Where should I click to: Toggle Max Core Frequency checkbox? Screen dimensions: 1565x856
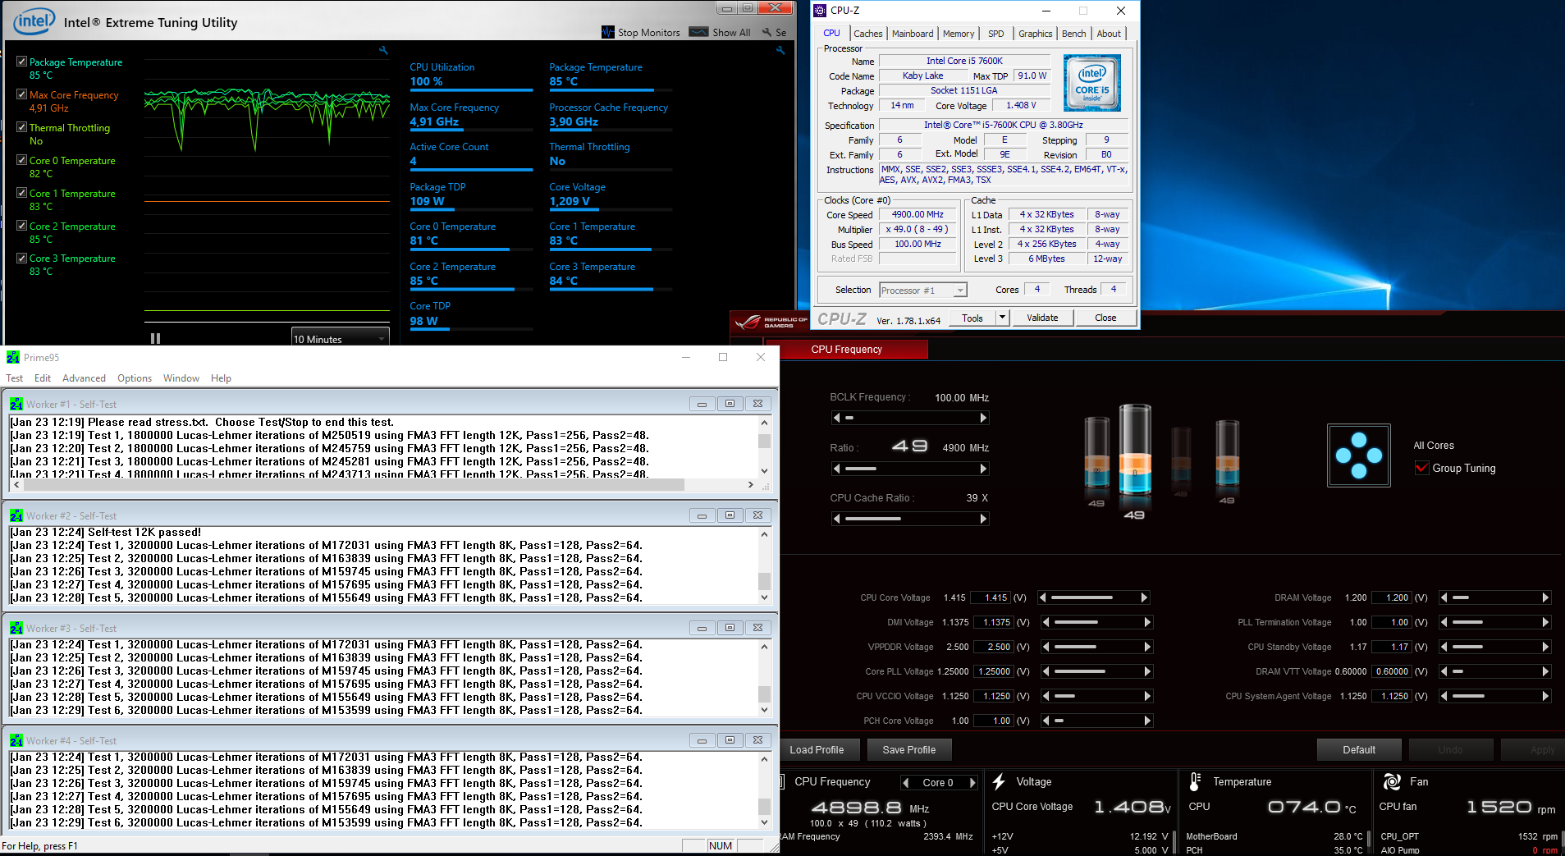point(21,94)
